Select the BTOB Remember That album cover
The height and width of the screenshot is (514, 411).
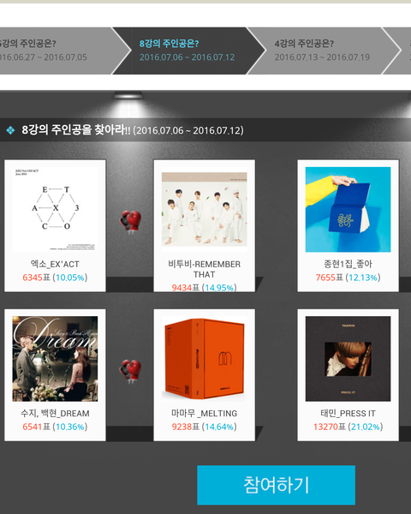[x=204, y=210]
